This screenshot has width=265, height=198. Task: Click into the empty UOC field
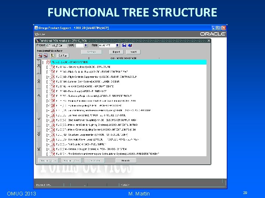80,45
